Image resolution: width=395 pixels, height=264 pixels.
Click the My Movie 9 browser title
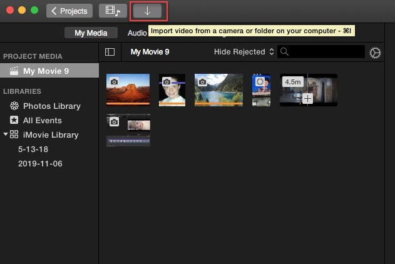[x=150, y=52]
